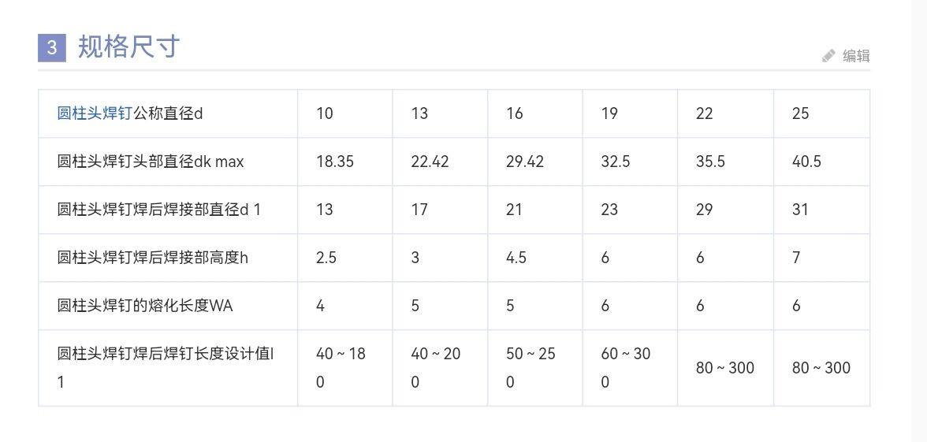
Task: Click the pencil edit icon
Action: (828, 56)
